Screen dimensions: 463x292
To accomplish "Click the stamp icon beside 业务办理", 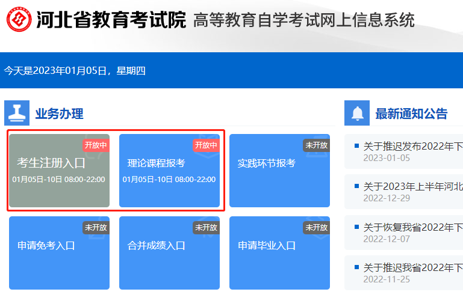I will click(x=17, y=113).
